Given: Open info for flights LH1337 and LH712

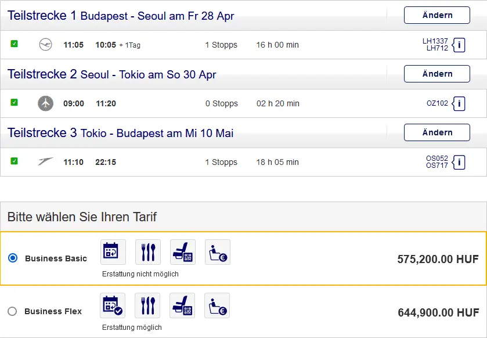Looking at the screenshot, I should click(x=459, y=45).
